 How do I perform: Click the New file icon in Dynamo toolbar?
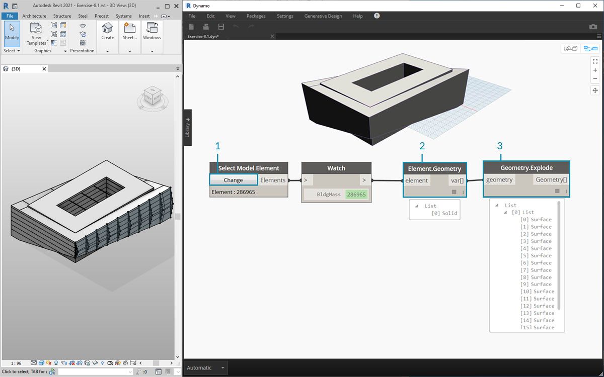pos(191,27)
